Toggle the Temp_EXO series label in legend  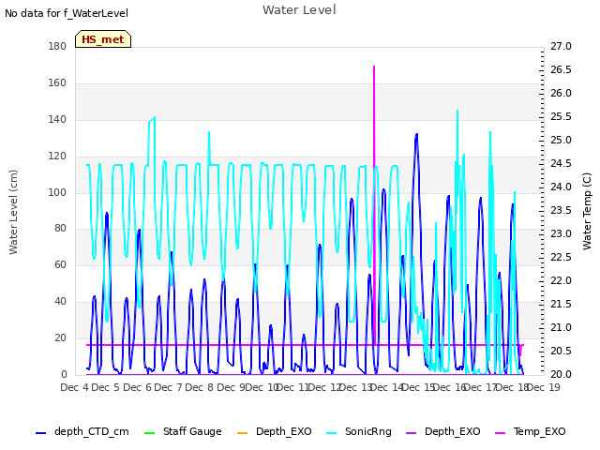(540, 431)
